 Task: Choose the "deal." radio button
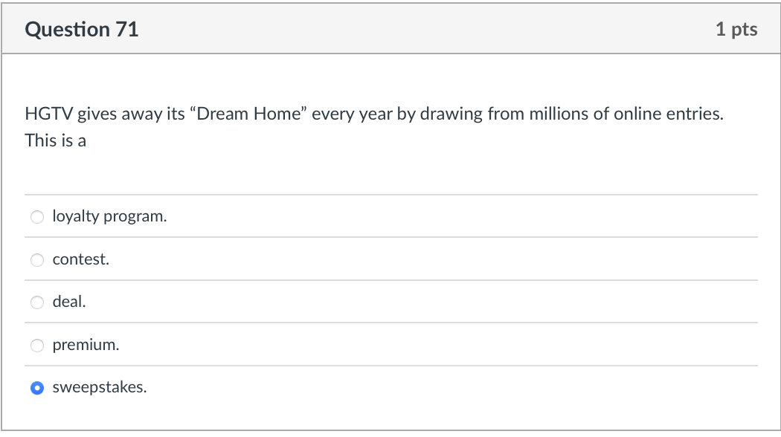pos(37,302)
